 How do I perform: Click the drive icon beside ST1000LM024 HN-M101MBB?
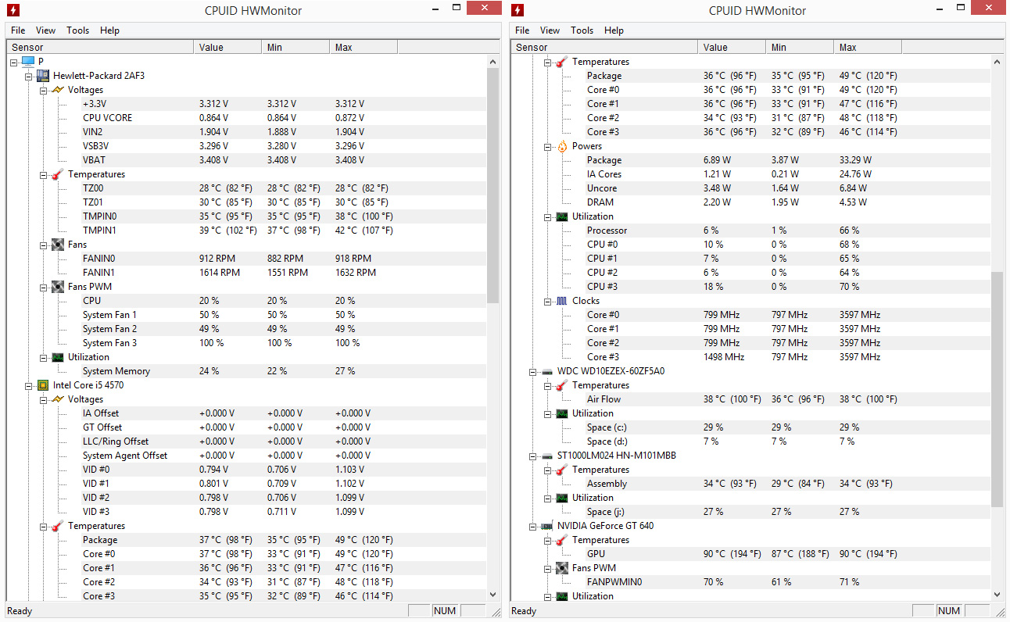click(x=547, y=455)
